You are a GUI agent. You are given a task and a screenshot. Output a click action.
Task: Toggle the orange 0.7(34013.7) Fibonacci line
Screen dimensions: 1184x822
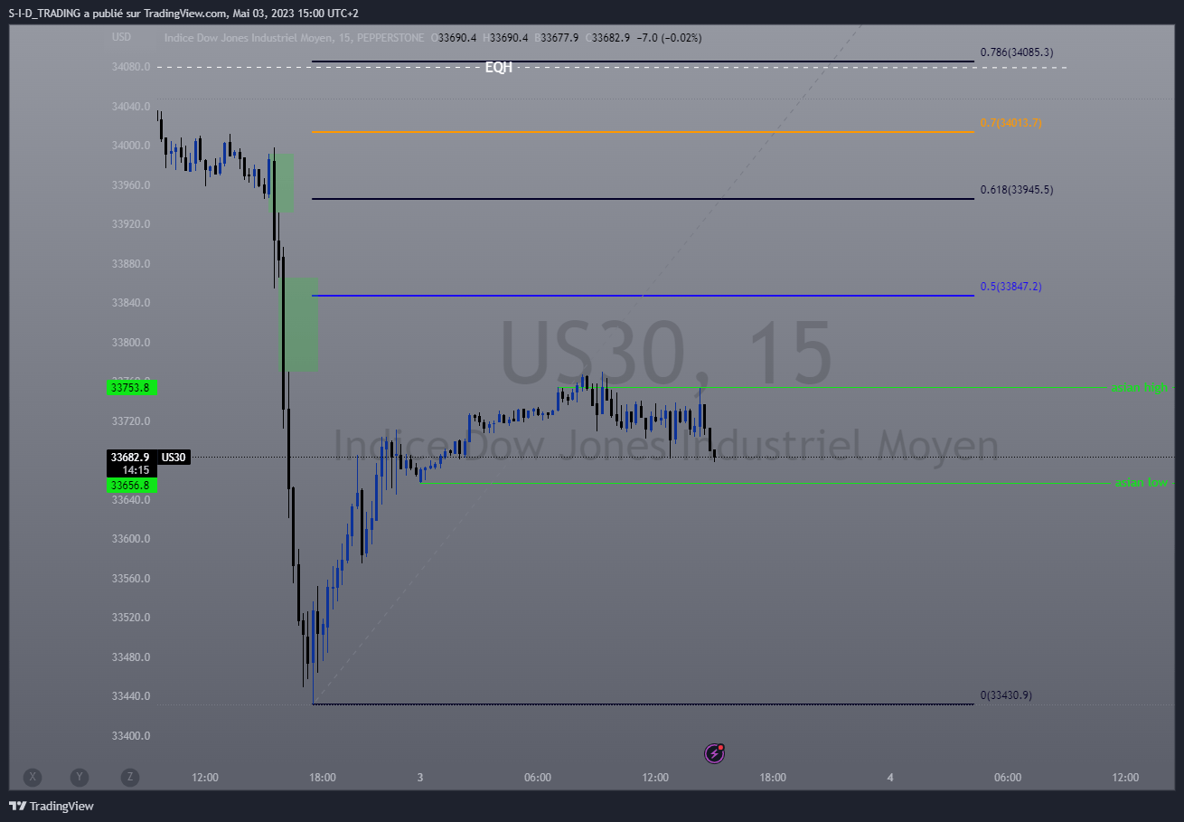(1011, 121)
